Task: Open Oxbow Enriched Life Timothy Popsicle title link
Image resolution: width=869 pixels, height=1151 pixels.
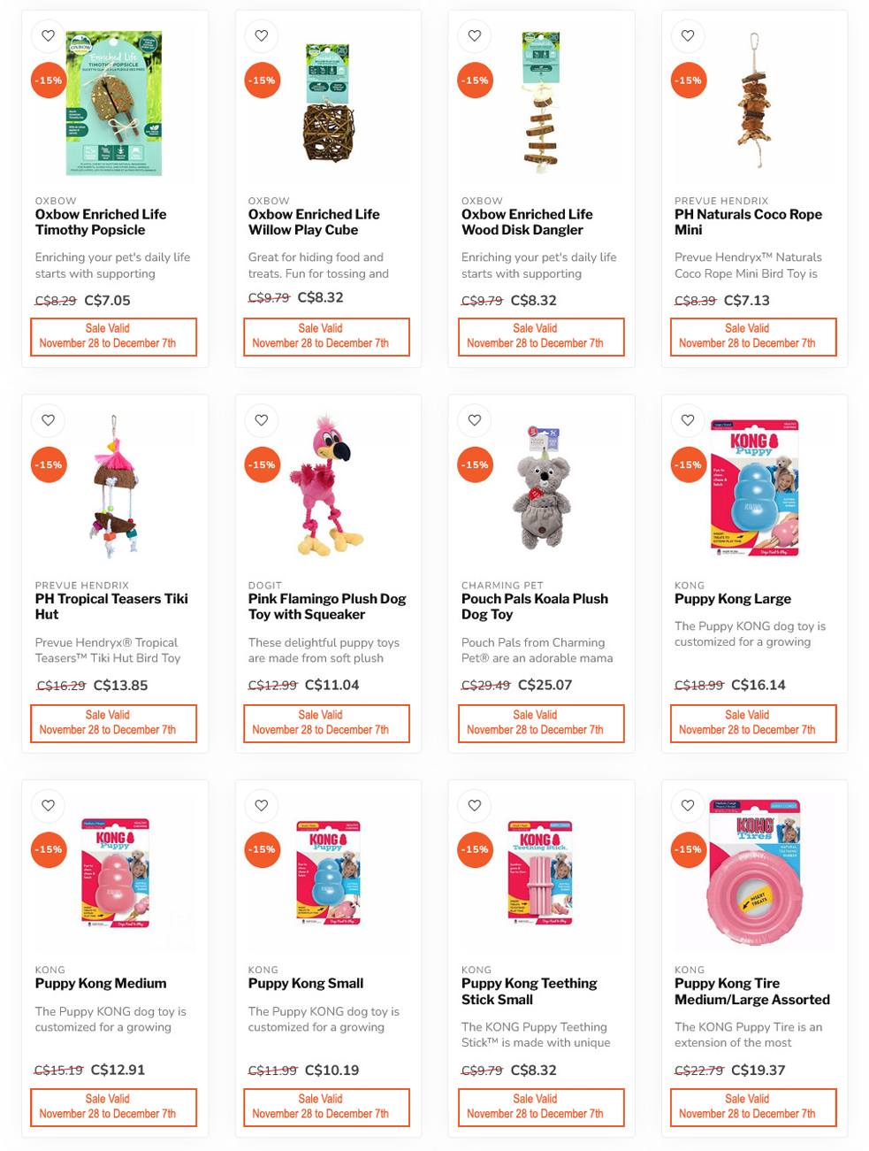Action: point(101,222)
